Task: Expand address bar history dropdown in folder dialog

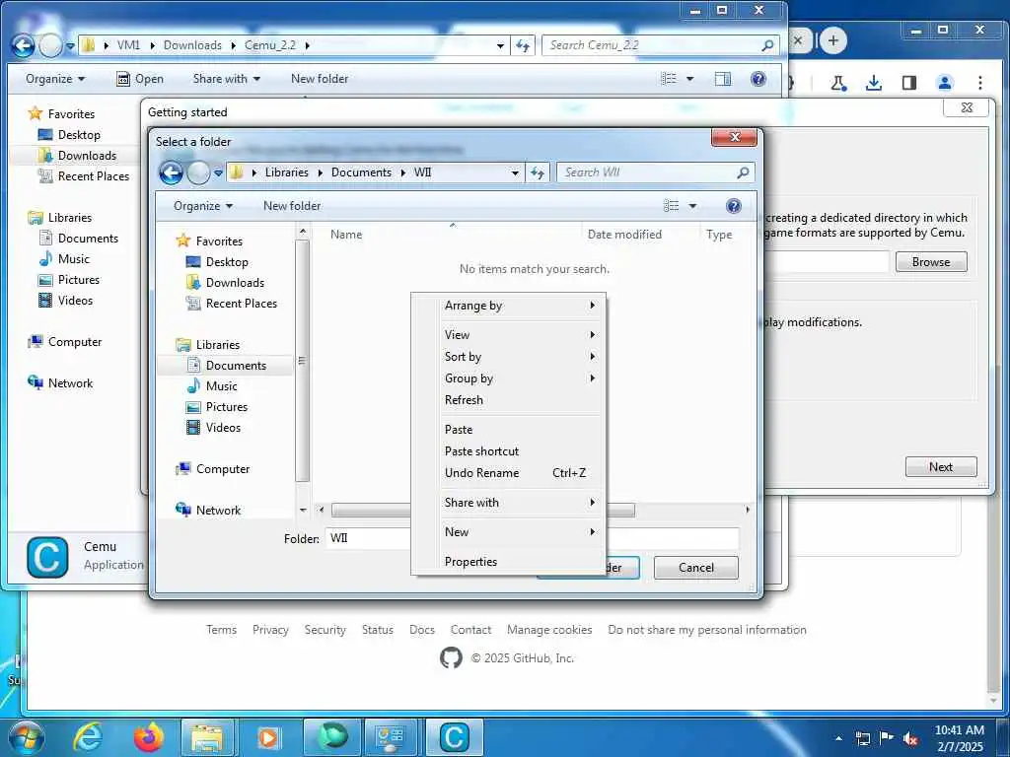Action: click(x=515, y=172)
